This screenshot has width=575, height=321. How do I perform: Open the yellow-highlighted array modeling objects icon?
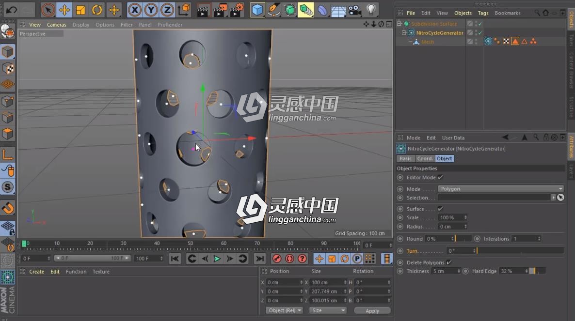tap(306, 10)
